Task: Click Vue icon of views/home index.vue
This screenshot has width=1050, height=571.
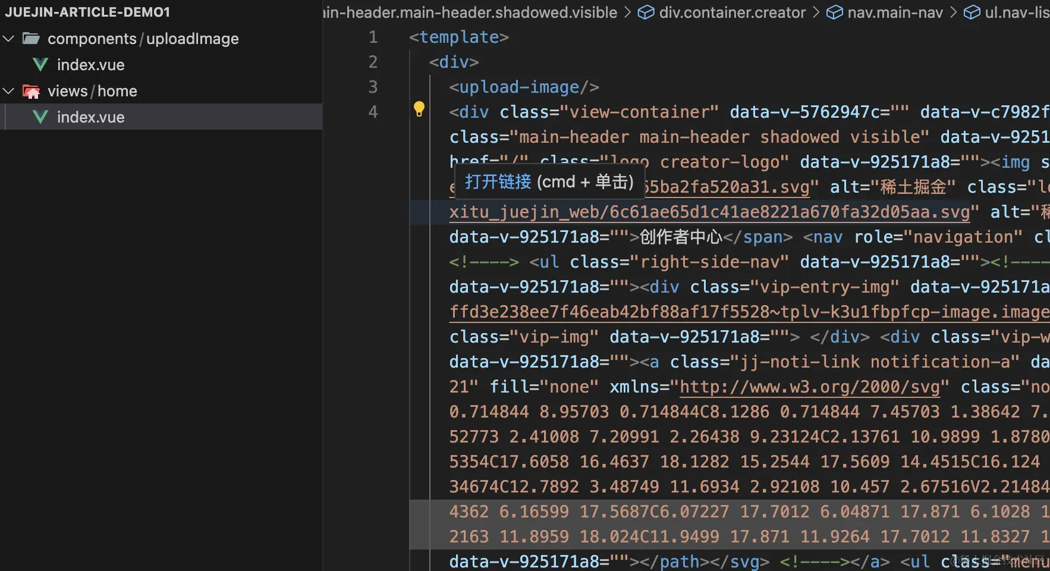Action: [x=40, y=117]
